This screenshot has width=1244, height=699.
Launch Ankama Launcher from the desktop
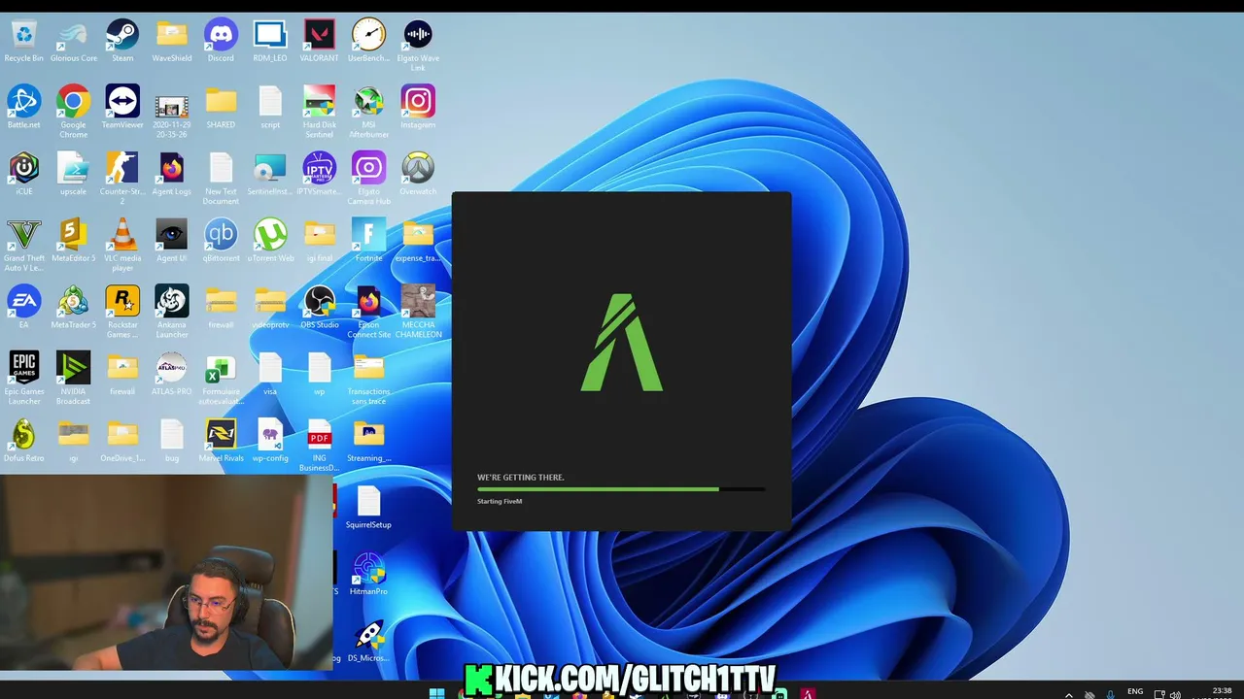coord(172,301)
